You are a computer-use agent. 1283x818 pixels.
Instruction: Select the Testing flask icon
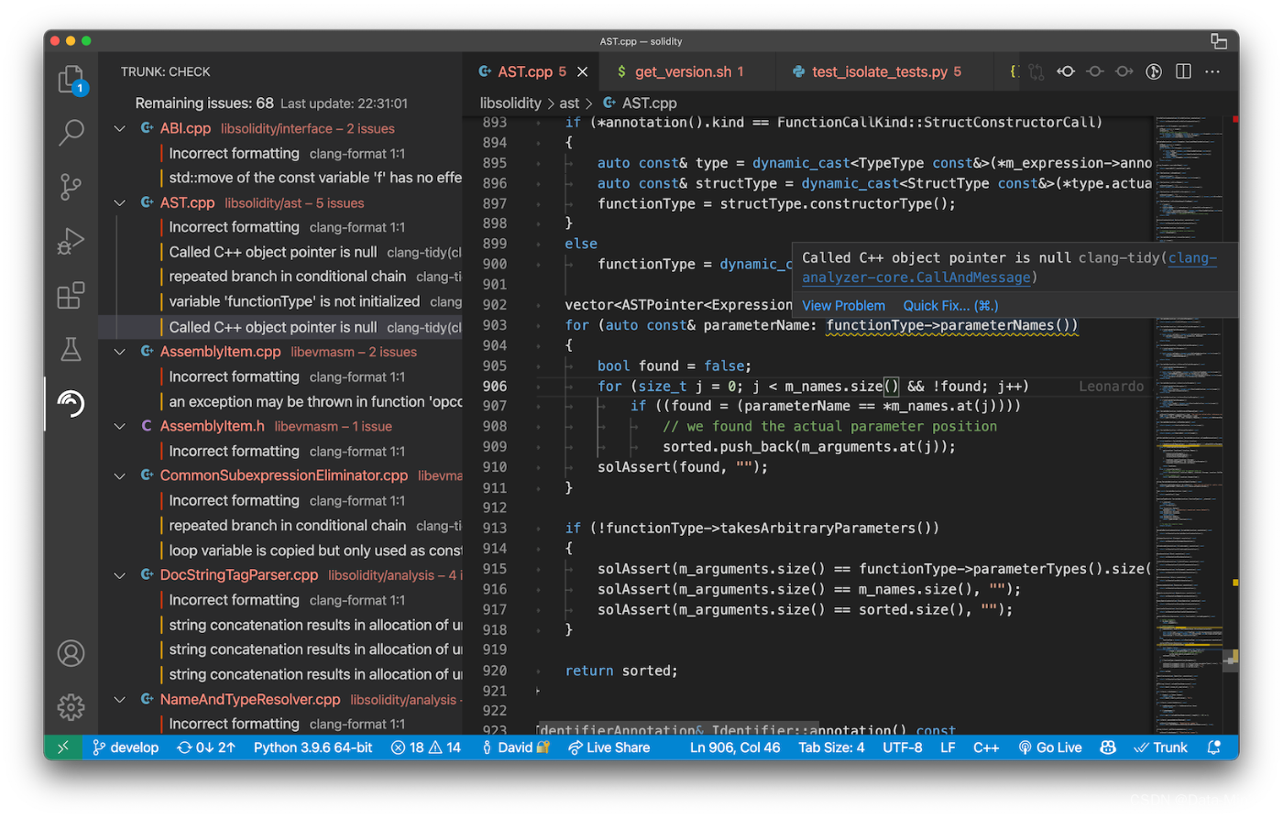click(x=71, y=349)
